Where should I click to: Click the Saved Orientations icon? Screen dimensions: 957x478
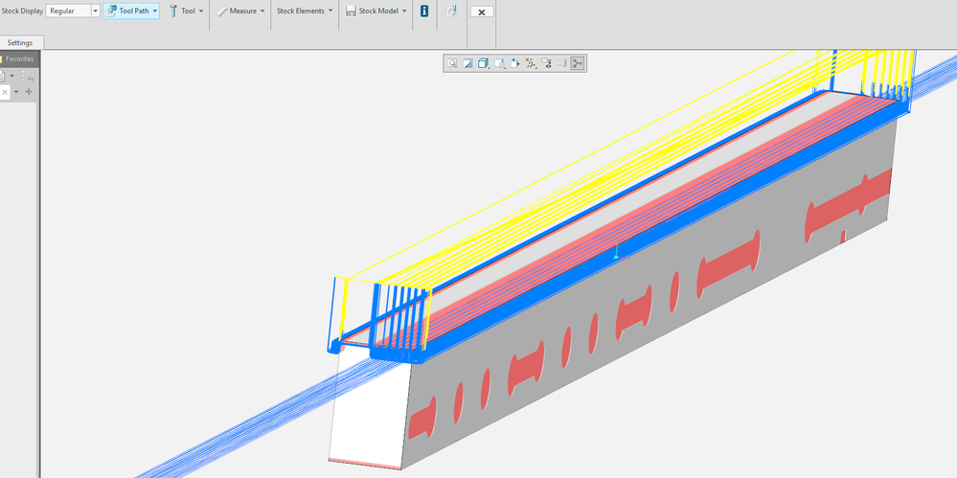click(x=499, y=63)
